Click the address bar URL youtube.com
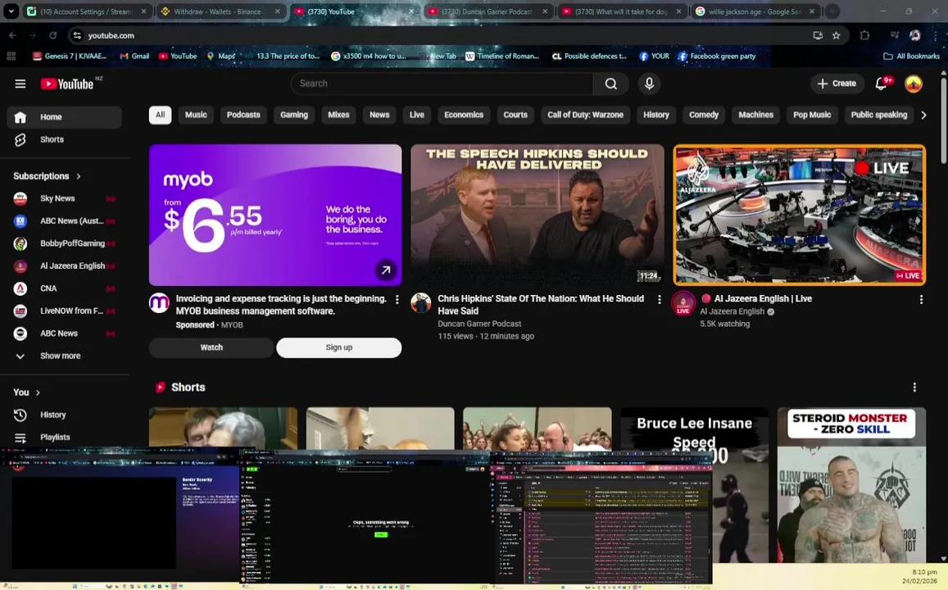The image size is (948, 590). pos(111,36)
